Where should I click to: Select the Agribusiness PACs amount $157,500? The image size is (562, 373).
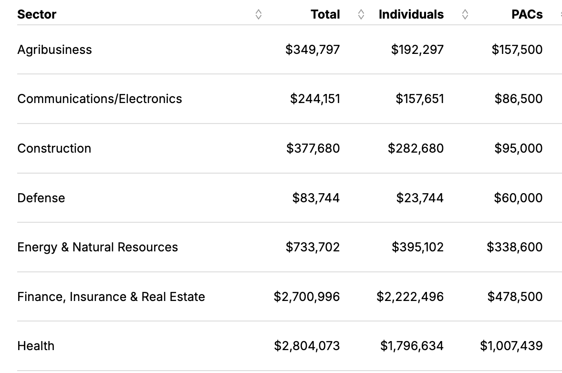point(517,50)
